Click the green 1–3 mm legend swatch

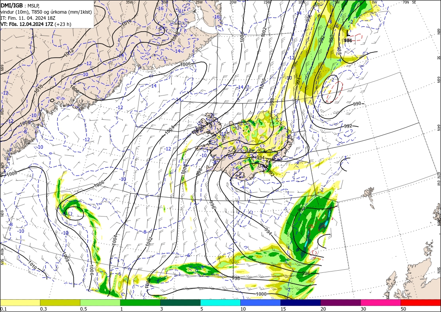[140, 303]
